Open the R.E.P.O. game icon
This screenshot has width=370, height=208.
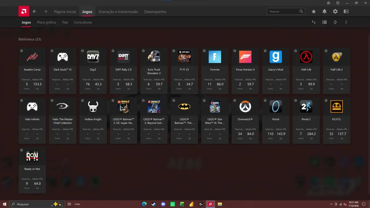(x=336, y=107)
